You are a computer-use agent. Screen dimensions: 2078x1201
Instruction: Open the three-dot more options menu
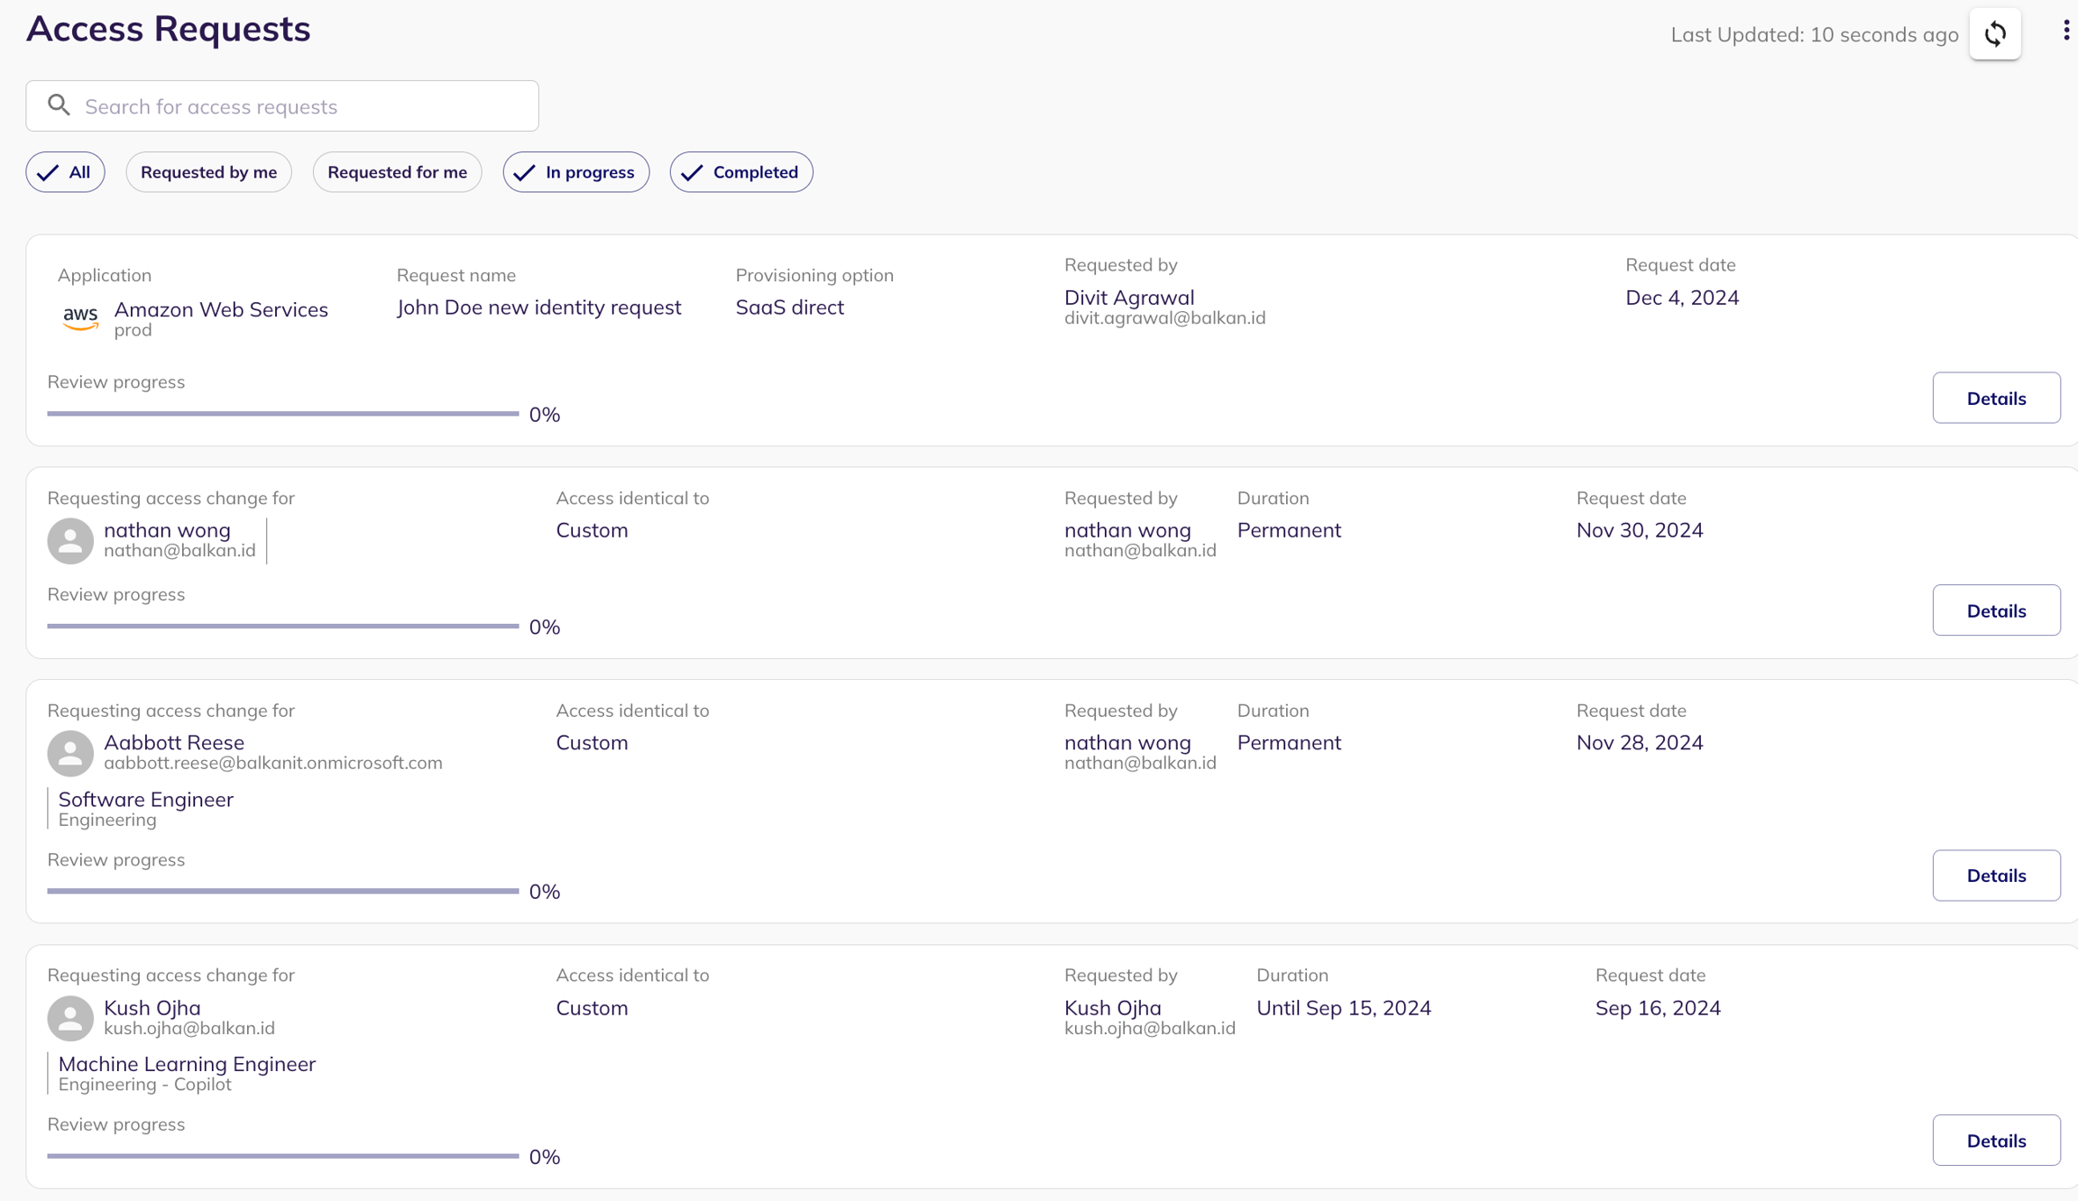pos(2065,31)
